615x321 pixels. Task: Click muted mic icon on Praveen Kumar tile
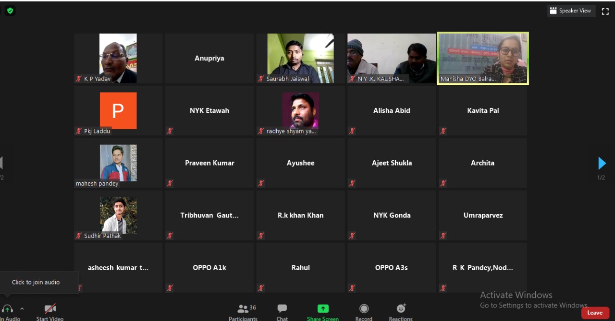pyautogui.click(x=170, y=183)
